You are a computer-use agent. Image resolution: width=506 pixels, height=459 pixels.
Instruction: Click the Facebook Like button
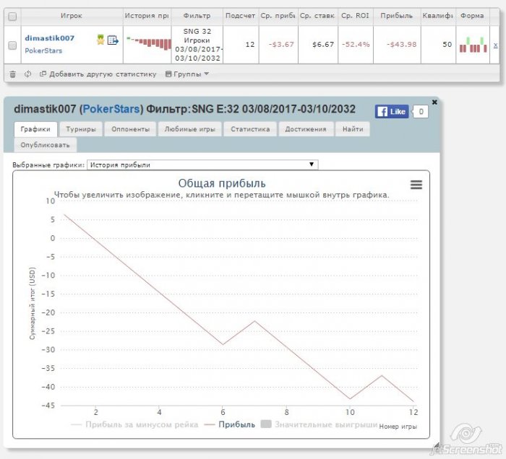point(392,112)
